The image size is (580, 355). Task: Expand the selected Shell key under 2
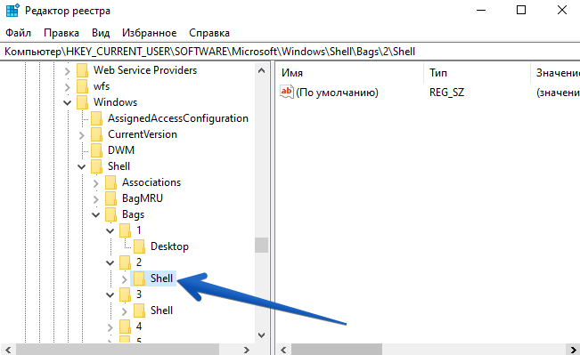(x=125, y=279)
